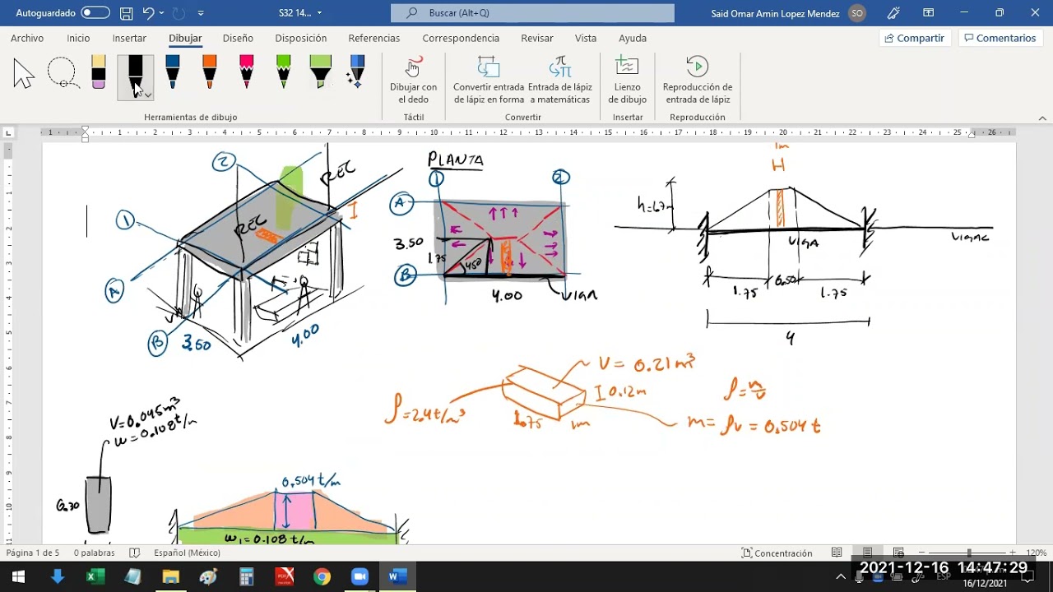
Task: Select the dark blue pen
Action: [172, 72]
